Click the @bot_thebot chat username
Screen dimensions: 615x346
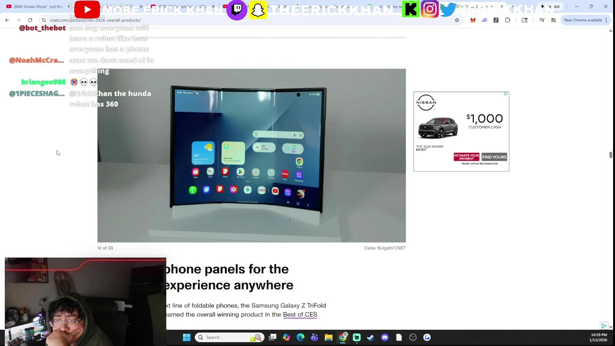(x=42, y=28)
